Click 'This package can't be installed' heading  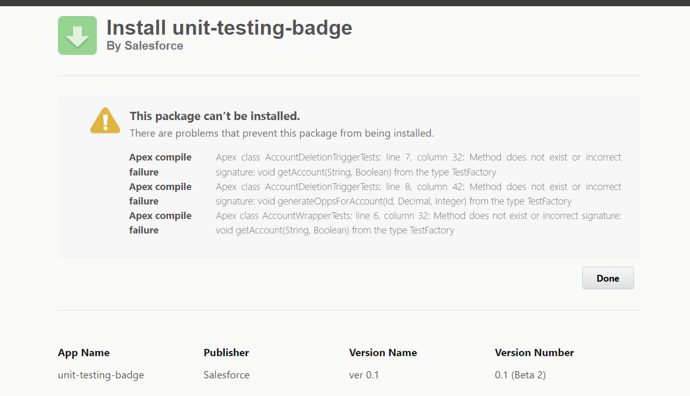(x=214, y=115)
